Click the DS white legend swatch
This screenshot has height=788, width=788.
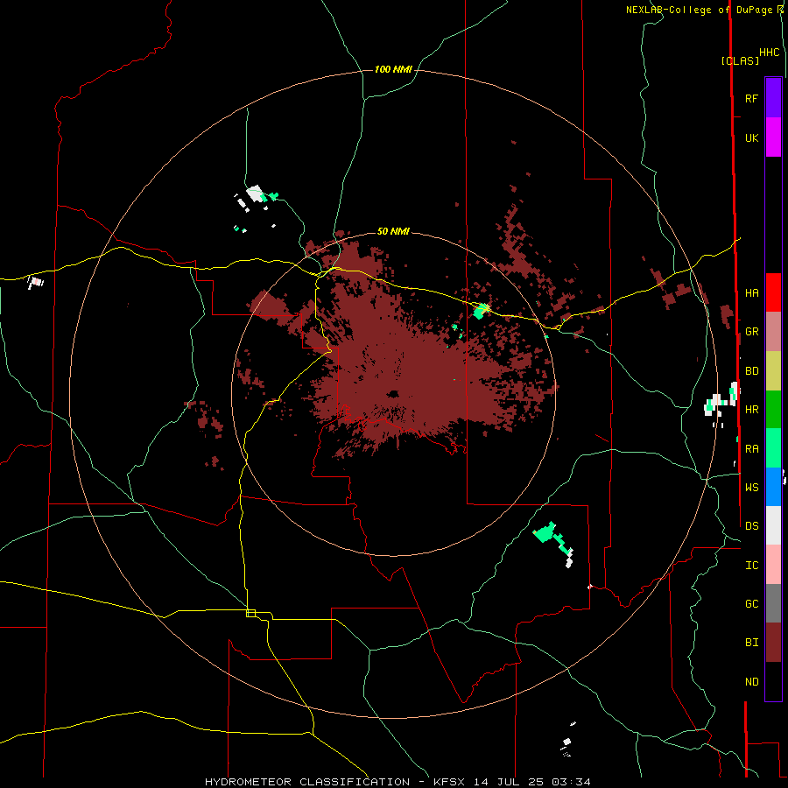pos(773,525)
